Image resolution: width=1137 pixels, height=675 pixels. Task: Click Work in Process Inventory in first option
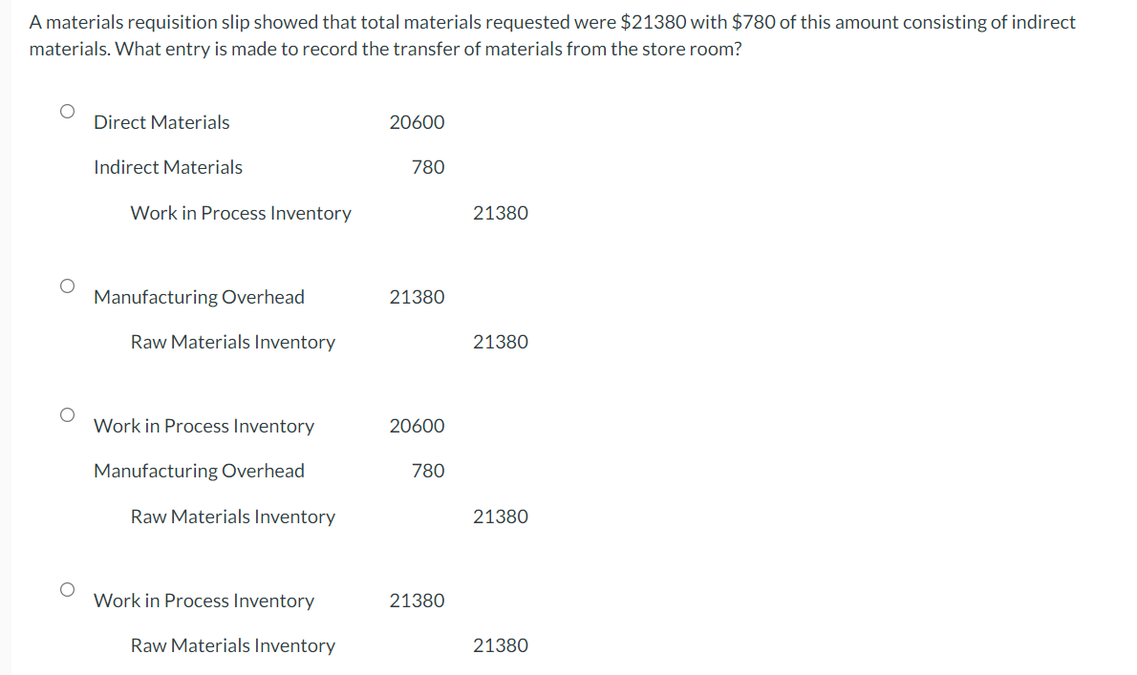pos(240,213)
